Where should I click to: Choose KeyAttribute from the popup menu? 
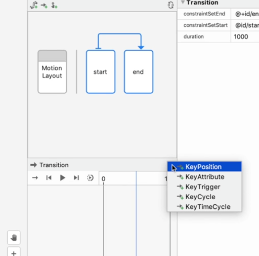click(x=204, y=177)
